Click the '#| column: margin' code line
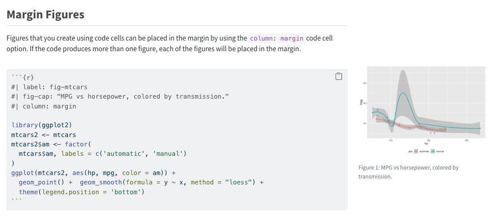The image size is (491, 216). pyautogui.click(x=44, y=106)
